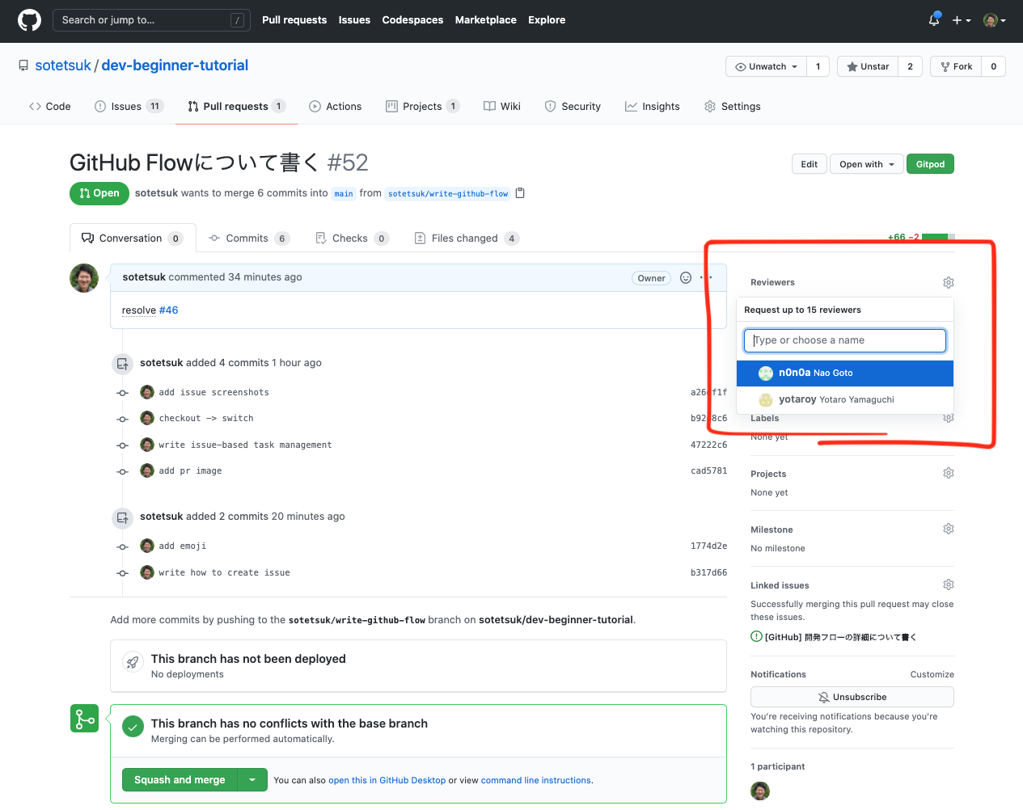Image resolution: width=1023 pixels, height=810 pixels.
Task: Open the Issues repository tab
Action: coord(129,106)
